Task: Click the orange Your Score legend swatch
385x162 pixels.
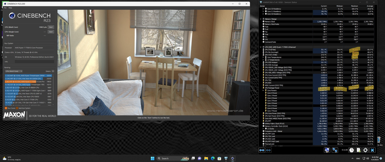Action: pos(6,108)
